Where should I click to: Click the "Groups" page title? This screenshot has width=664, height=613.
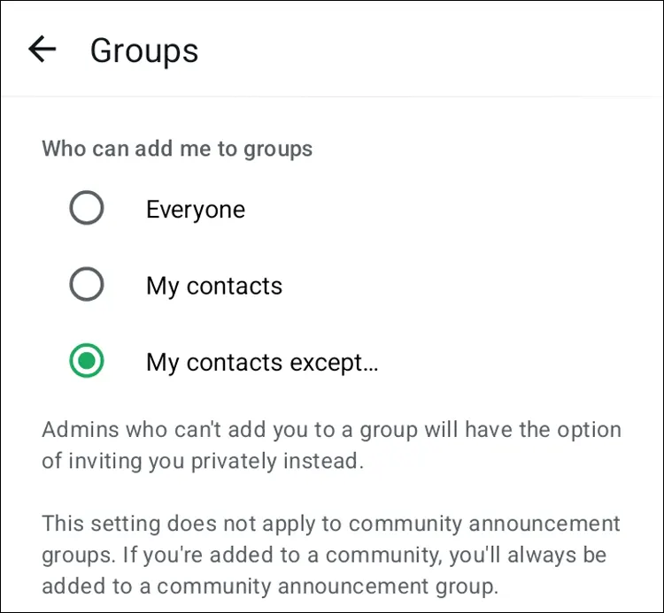pyautogui.click(x=144, y=50)
